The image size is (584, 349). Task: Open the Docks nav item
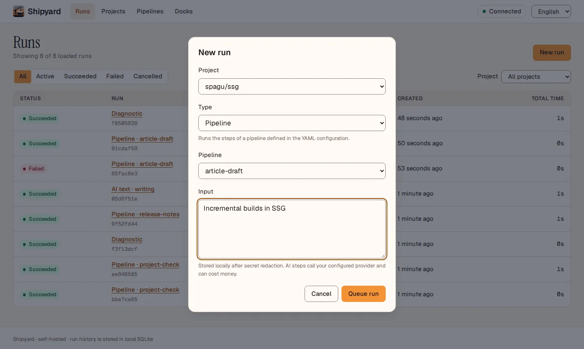[x=184, y=11]
